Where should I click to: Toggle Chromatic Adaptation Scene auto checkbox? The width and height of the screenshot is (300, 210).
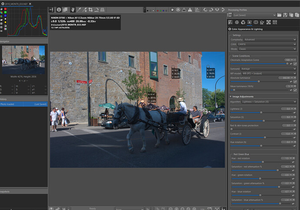(295, 63)
